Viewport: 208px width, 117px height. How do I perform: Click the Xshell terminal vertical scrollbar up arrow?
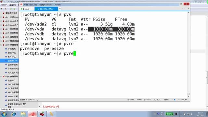pyautogui.click(x=188, y=13)
